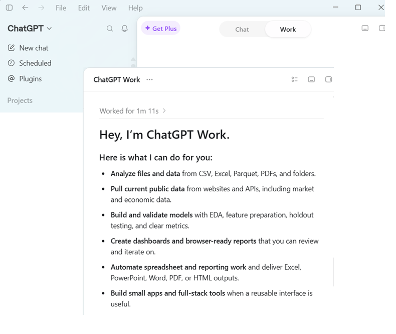Go forward with the right arrow
396x334 pixels.
click(41, 8)
